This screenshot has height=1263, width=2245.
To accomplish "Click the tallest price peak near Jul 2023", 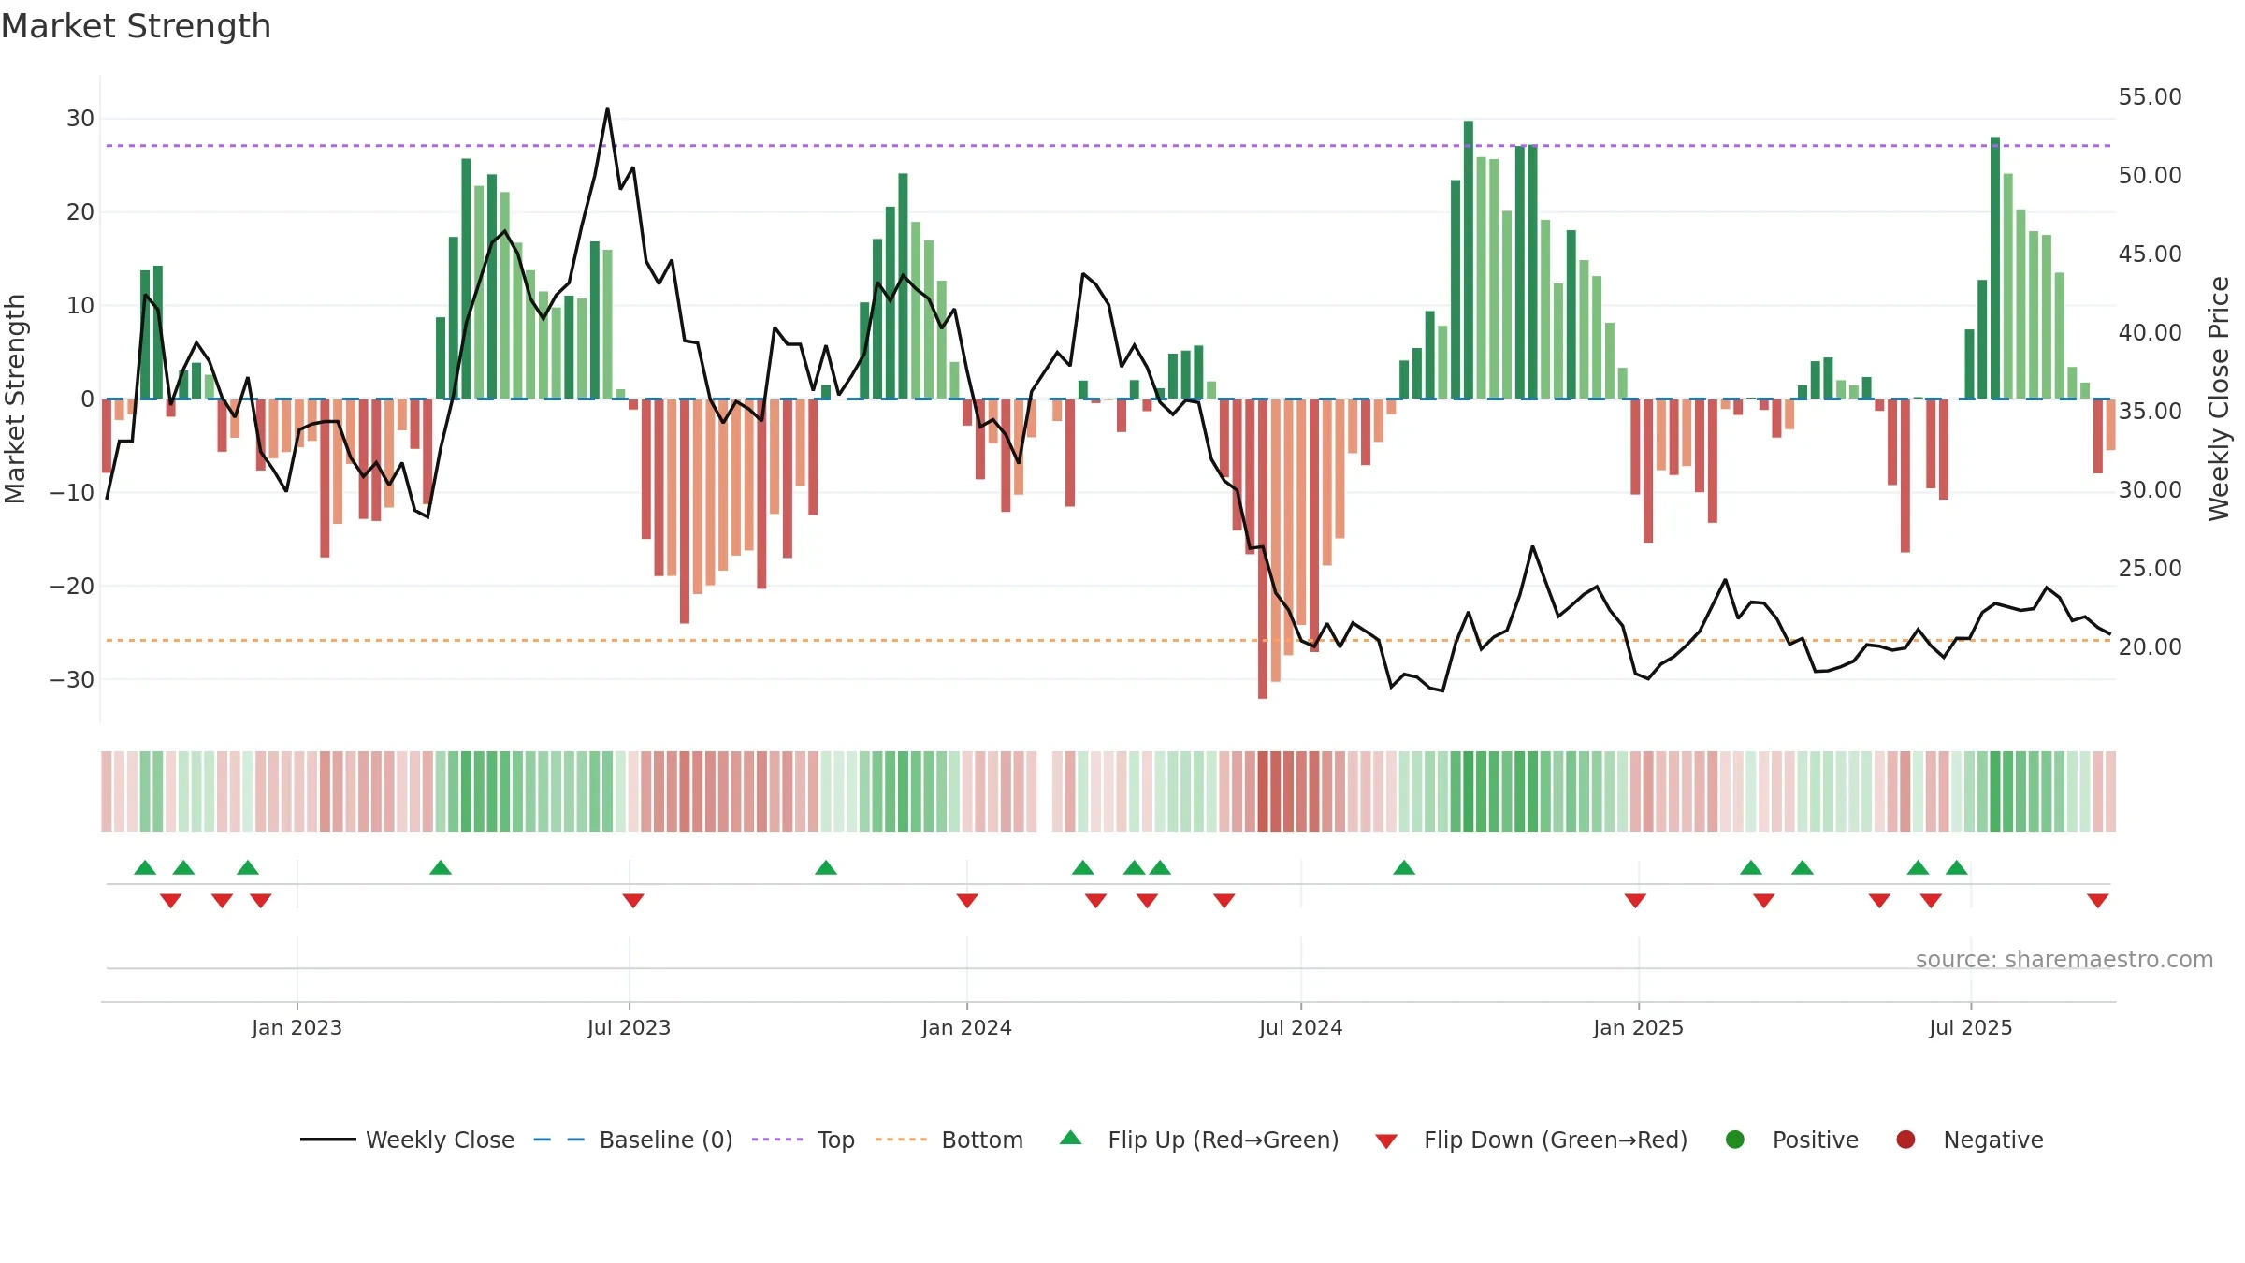I will 607,109.
